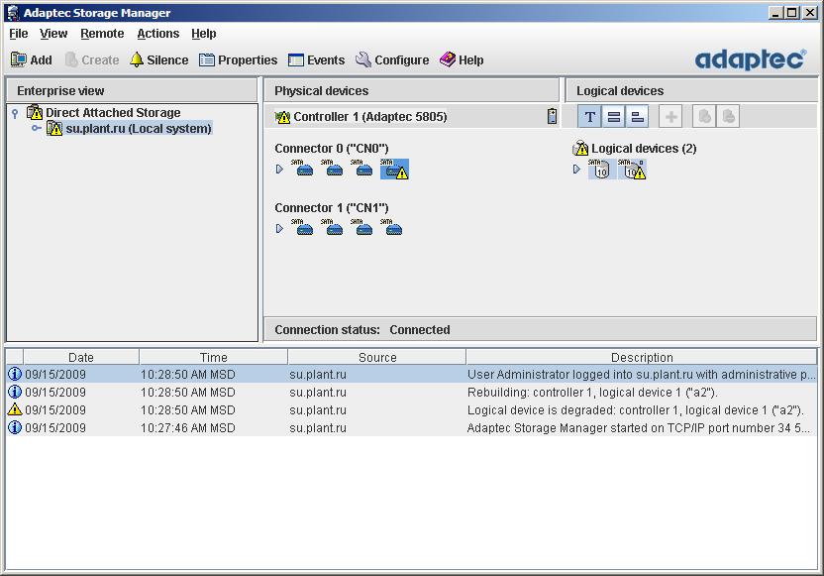Click the Add toolbar button

point(31,59)
